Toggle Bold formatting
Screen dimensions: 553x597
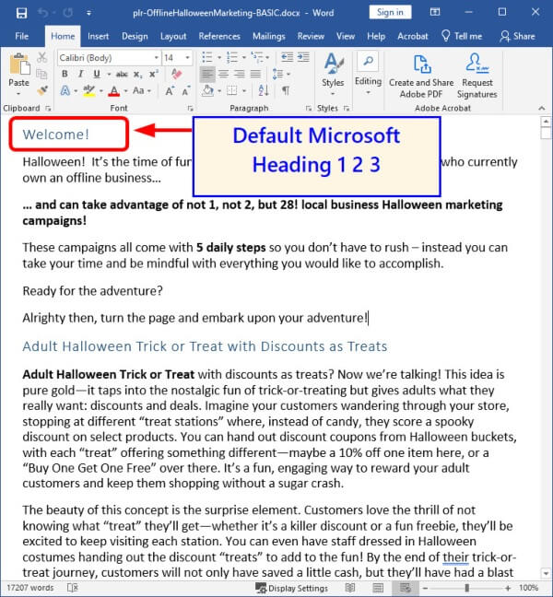(x=65, y=74)
